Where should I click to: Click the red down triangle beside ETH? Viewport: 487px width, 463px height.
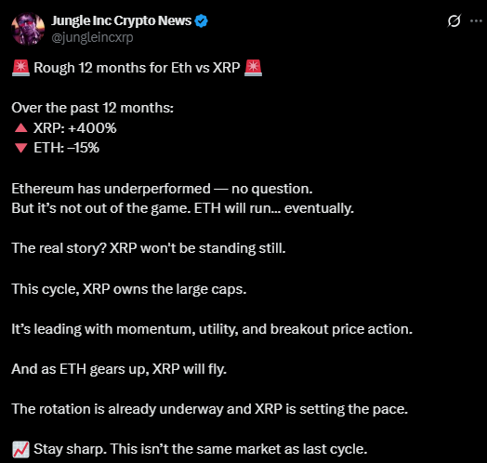(21, 148)
